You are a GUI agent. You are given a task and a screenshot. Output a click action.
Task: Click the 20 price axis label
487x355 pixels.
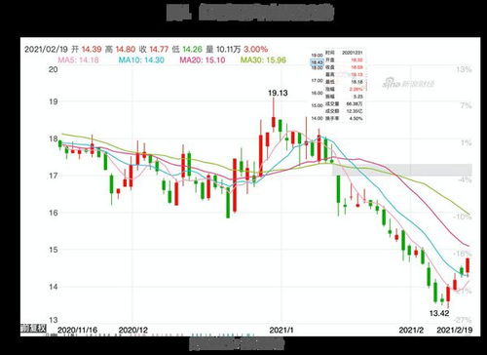54,69
